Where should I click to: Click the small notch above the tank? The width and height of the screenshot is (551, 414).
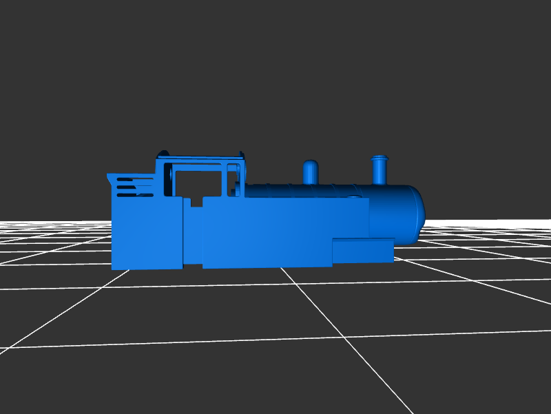tap(196, 203)
